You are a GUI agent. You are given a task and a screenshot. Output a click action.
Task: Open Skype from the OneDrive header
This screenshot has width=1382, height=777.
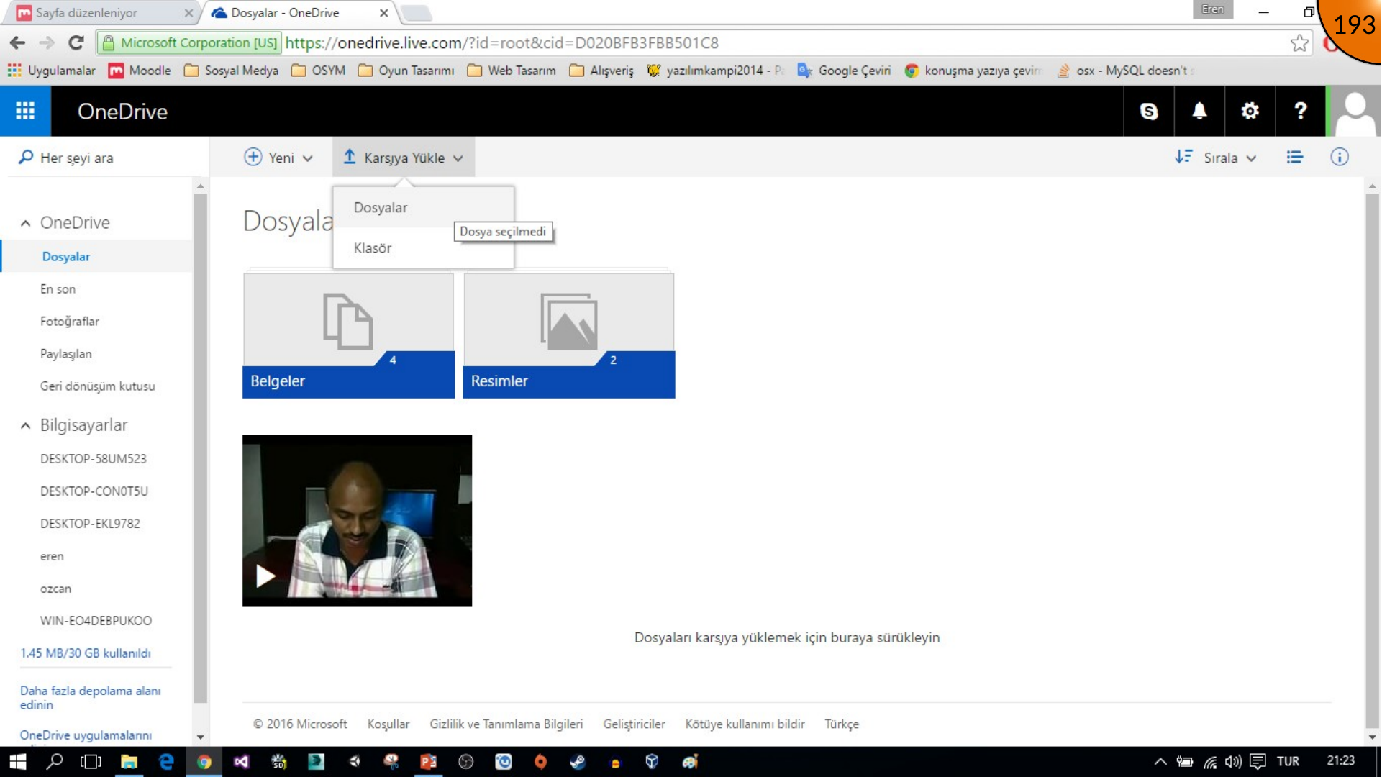[1149, 111]
